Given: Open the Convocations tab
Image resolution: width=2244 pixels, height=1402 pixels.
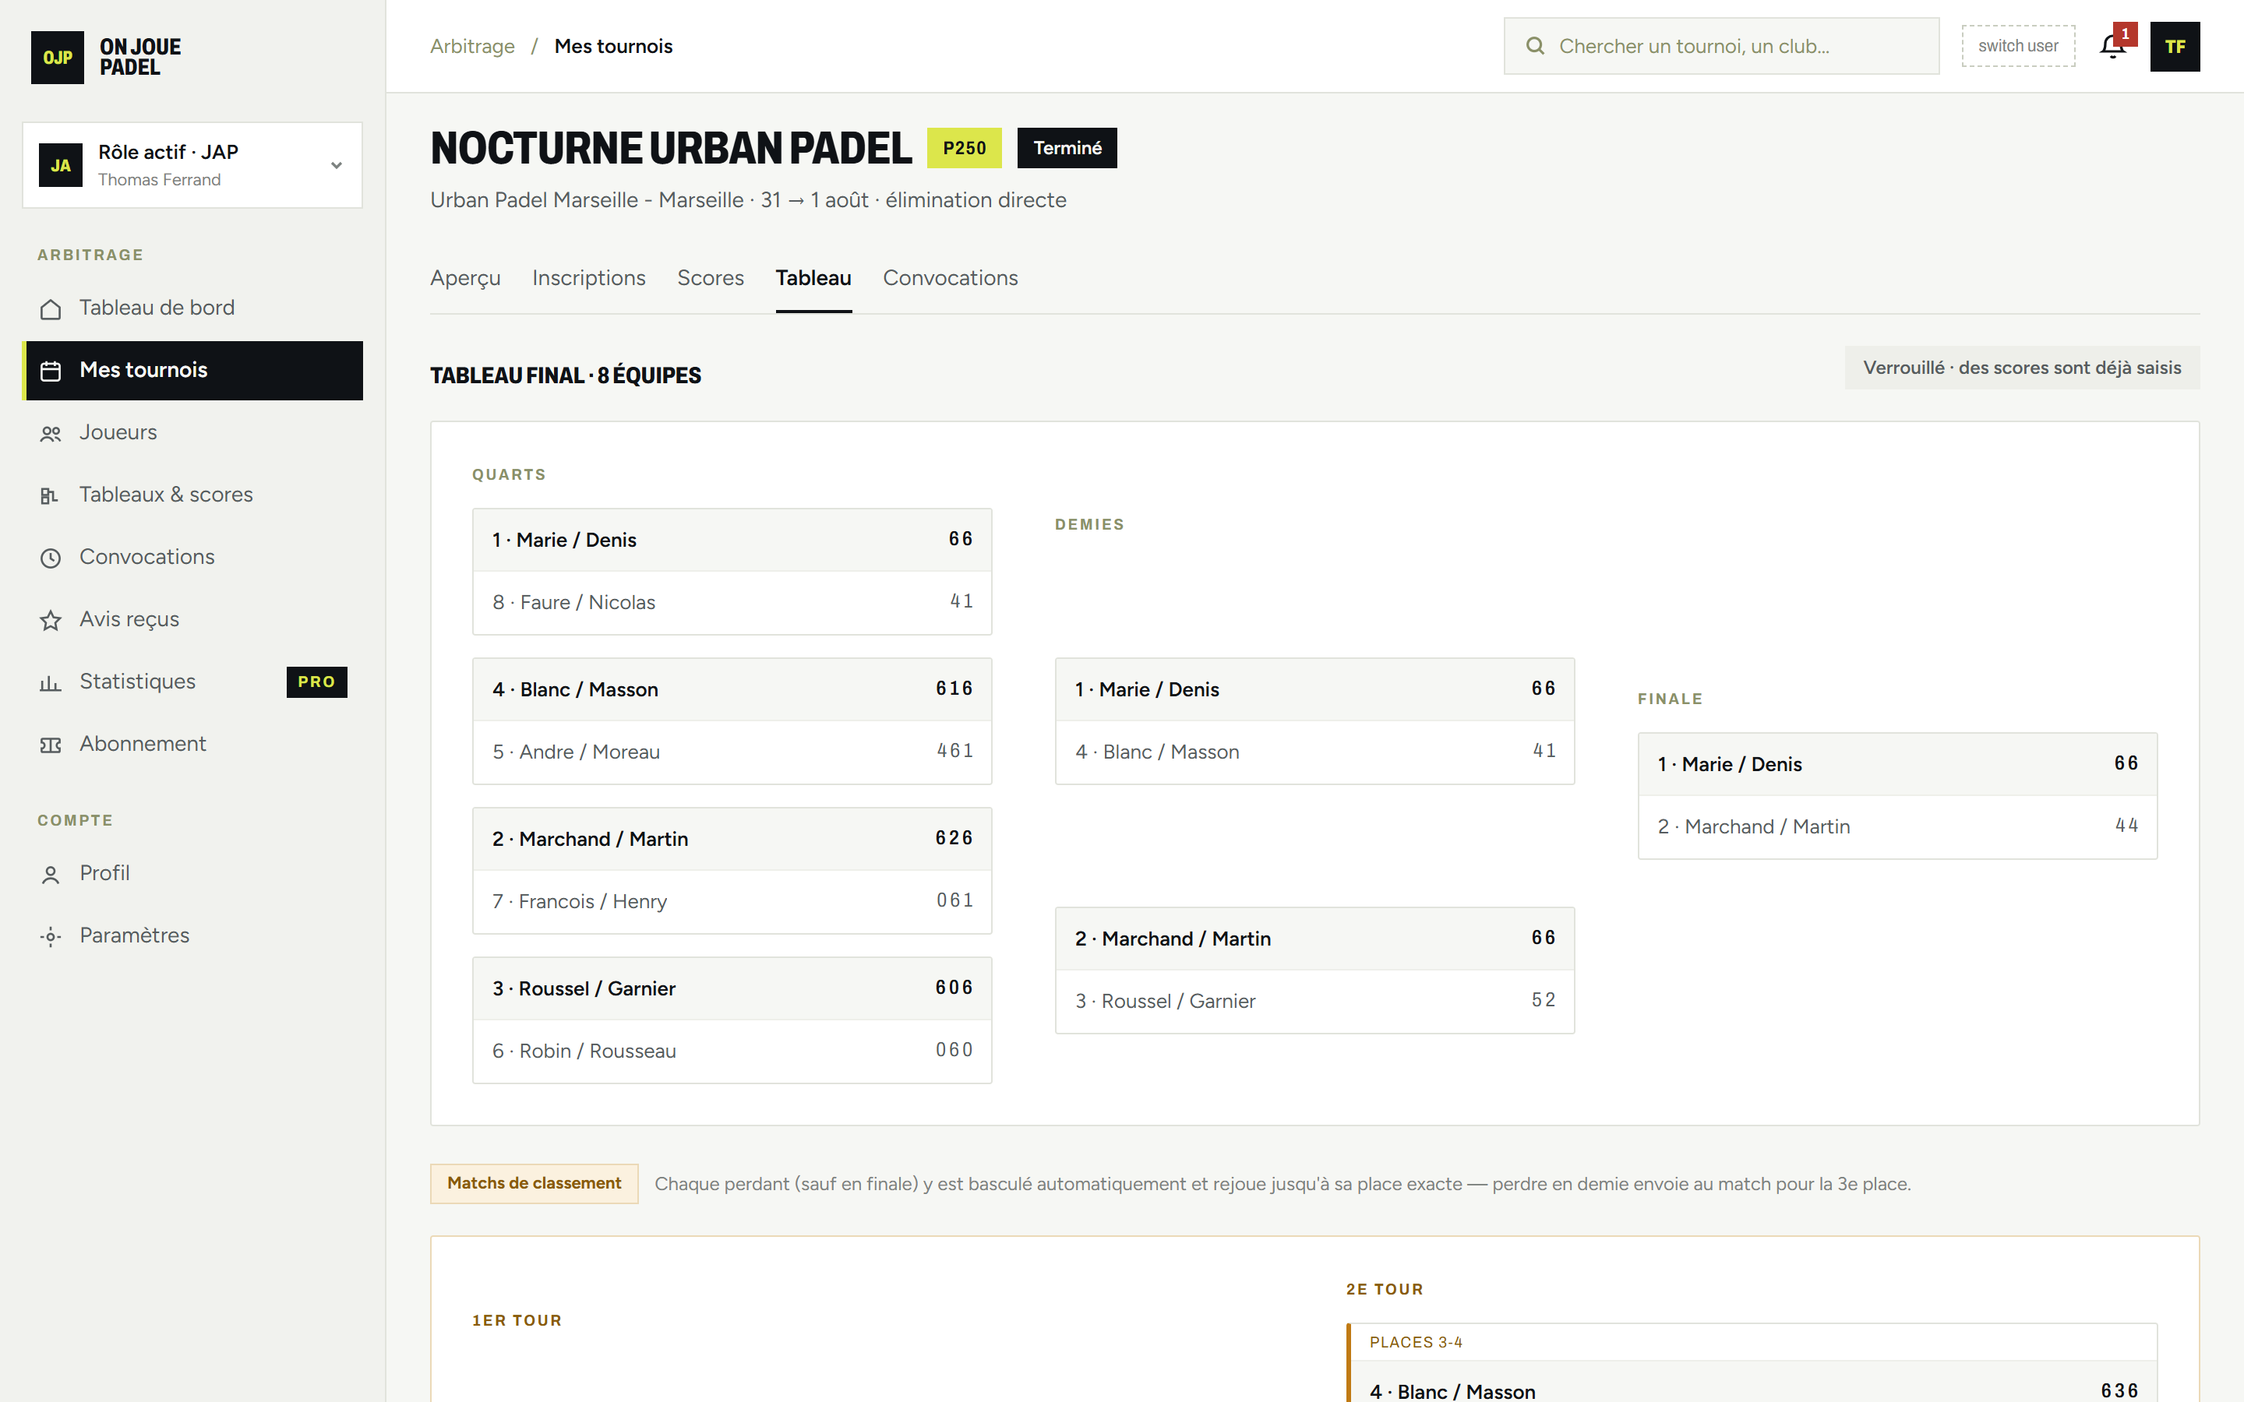Looking at the screenshot, I should coord(951,278).
